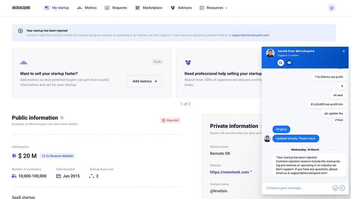Screen dimensions: 351x199
Task: Expand the Resources dropdown menu
Action: coord(213,8)
